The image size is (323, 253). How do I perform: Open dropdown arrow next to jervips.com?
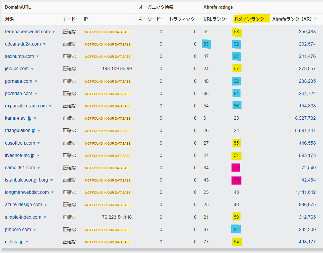click(x=32, y=69)
